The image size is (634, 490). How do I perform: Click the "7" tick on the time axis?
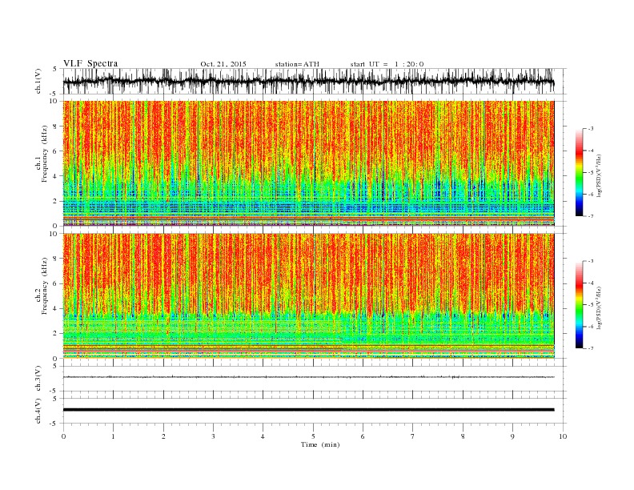413,436
